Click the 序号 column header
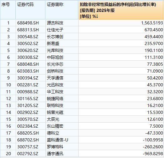The image size is (164, 158). pyautogui.click(x=6, y=5)
